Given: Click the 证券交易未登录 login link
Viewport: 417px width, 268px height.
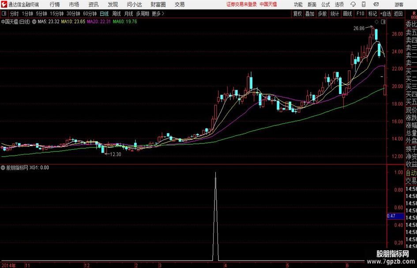Looking at the screenshot, I should point(241,4).
